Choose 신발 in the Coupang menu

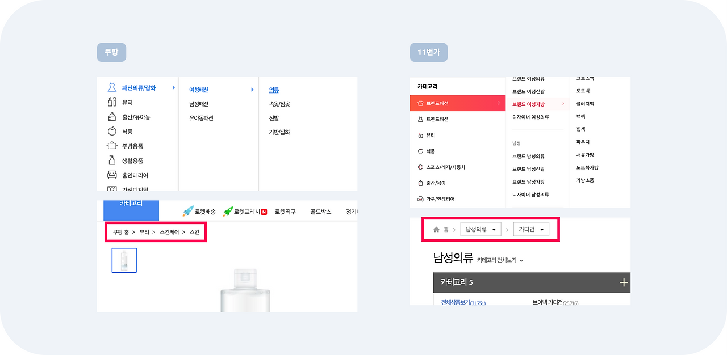[x=274, y=118]
